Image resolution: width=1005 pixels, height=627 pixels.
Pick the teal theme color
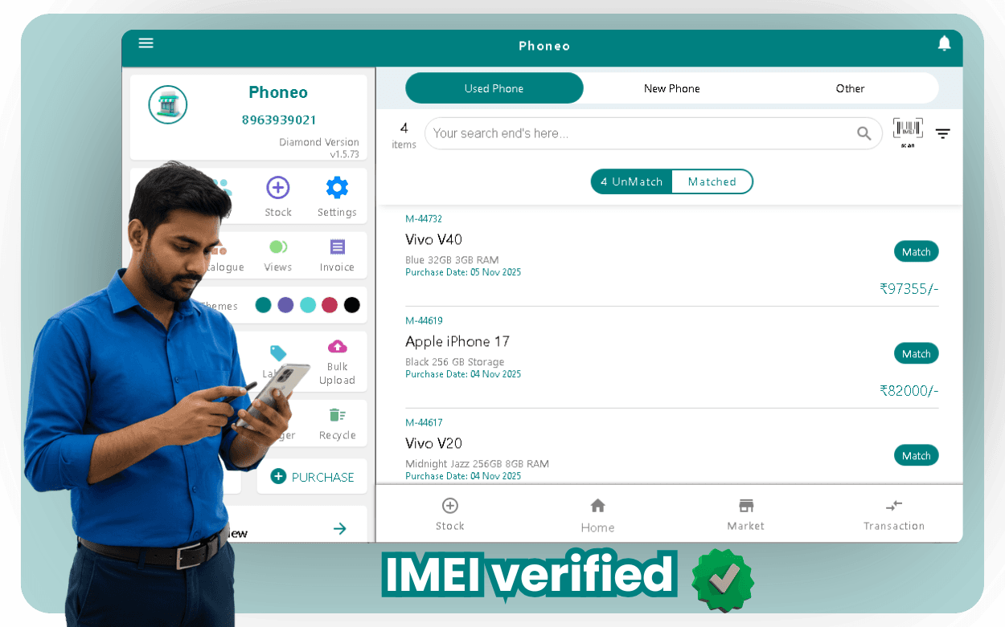(x=263, y=305)
